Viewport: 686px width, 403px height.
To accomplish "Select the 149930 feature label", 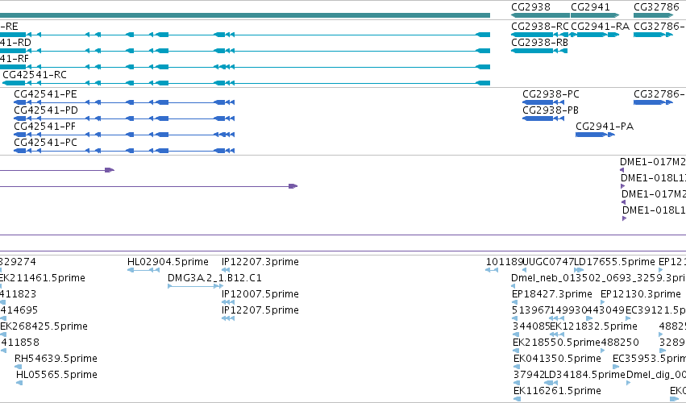I will (x=568, y=310).
